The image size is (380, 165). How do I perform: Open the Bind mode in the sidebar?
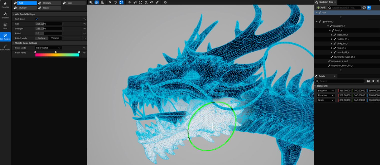coord(5,26)
